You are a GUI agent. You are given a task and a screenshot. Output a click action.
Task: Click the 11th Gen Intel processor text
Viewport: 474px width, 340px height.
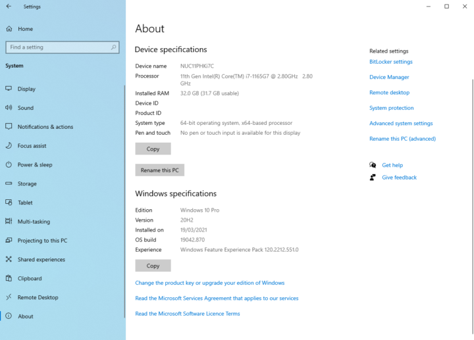(x=246, y=80)
